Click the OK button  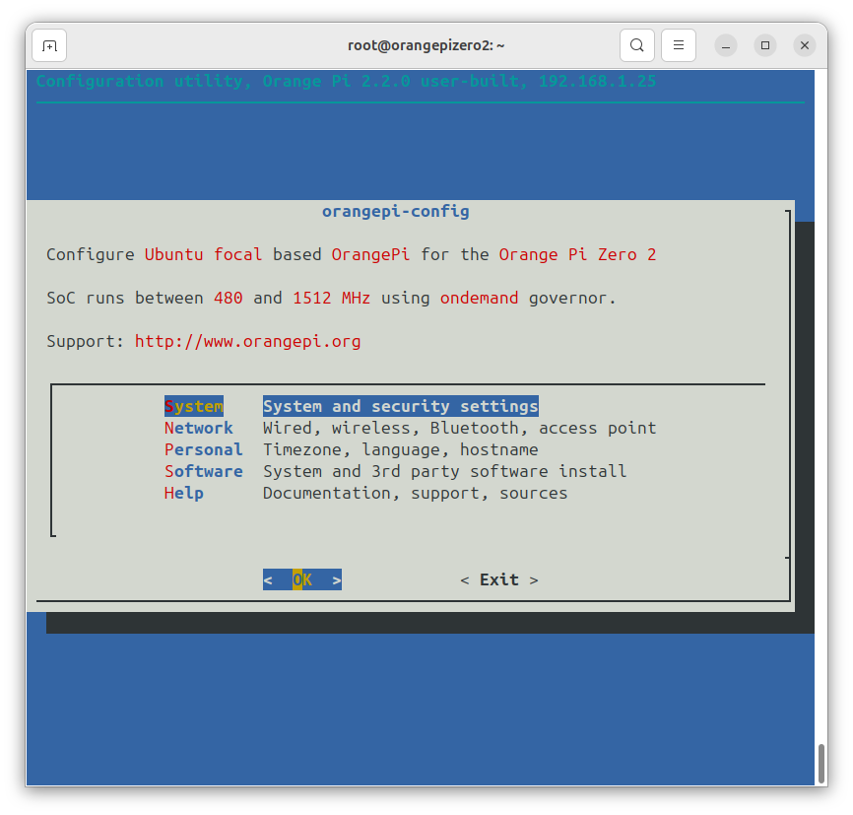click(x=302, y=579)
